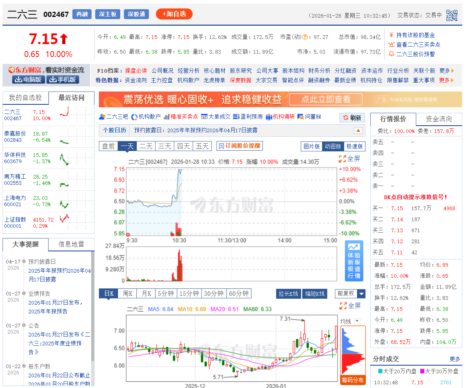Screen dimensions: 471x388
Task: Open intraday chart 全屏 fullscreen
Action: (x=349, y=159)
